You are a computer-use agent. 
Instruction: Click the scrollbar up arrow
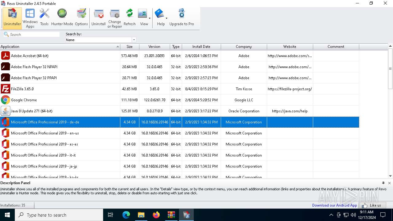click(390, 46)
